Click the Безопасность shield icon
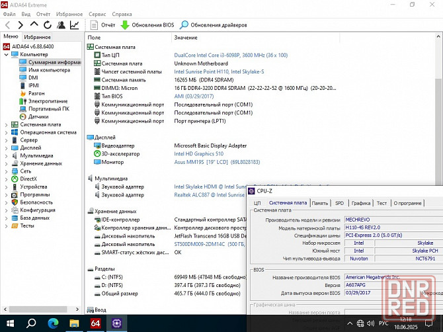Image resolution: width=443 pixels, height=332 pixels. [15, 202]
